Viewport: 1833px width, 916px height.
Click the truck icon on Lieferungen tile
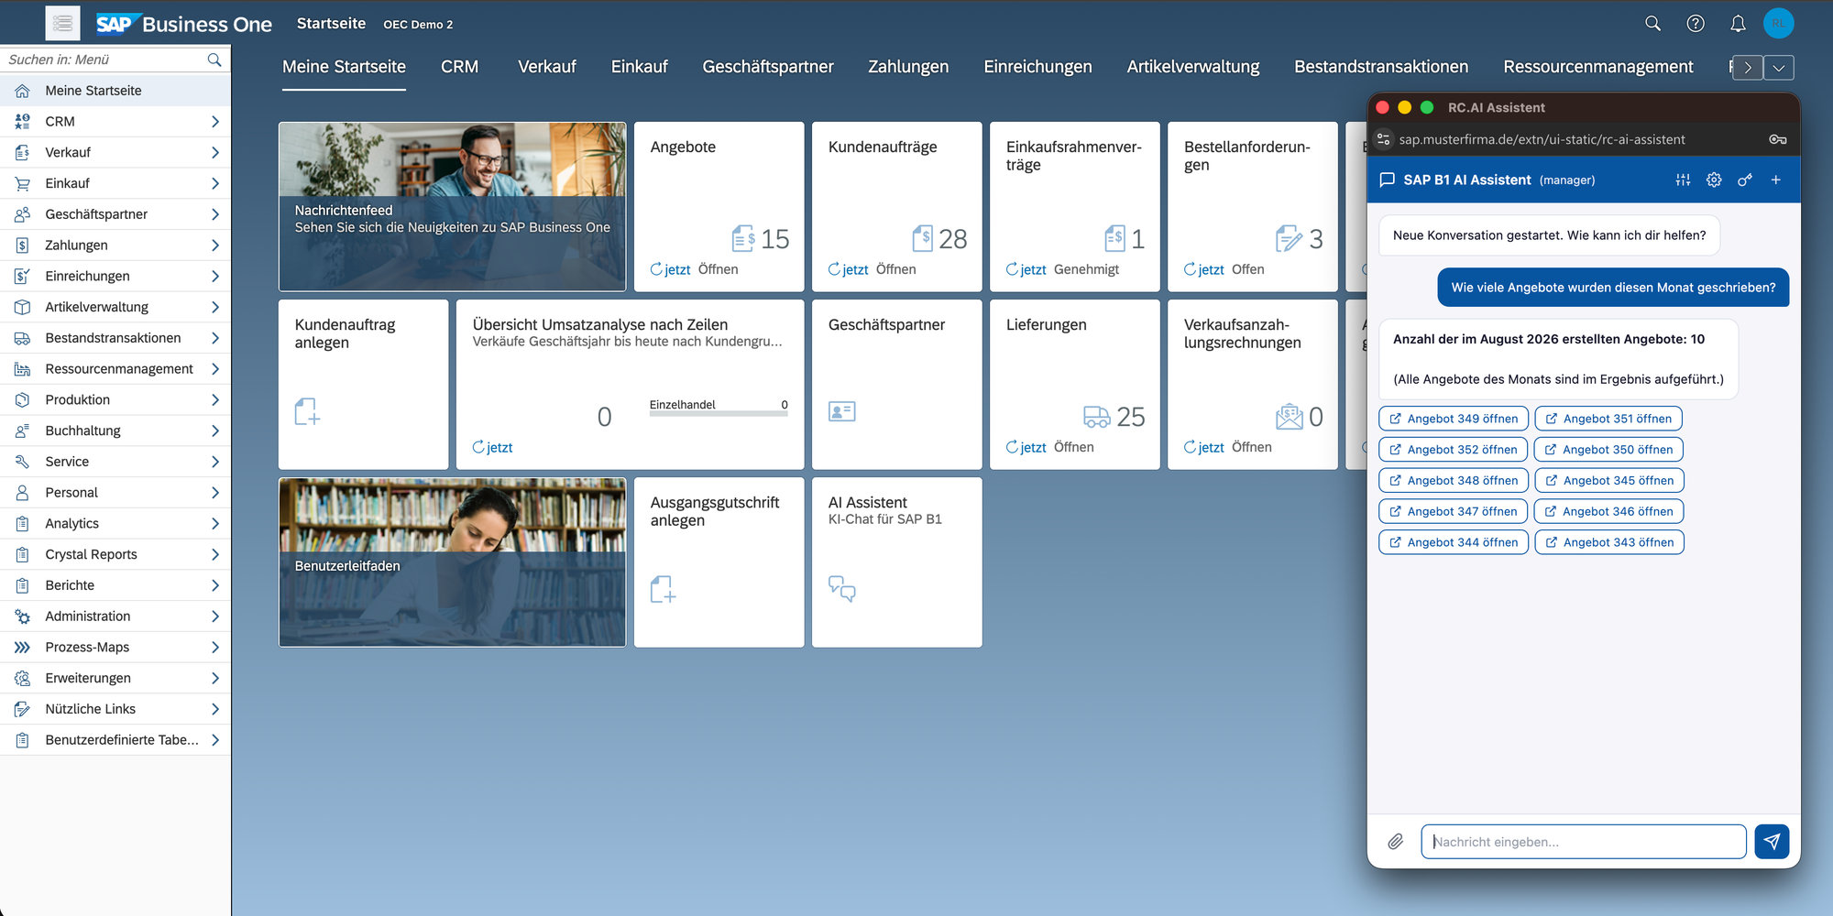tap(1096, 417)
